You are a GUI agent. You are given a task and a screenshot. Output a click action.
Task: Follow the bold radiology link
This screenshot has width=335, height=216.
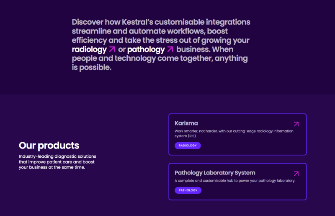(x=89, y=49)
